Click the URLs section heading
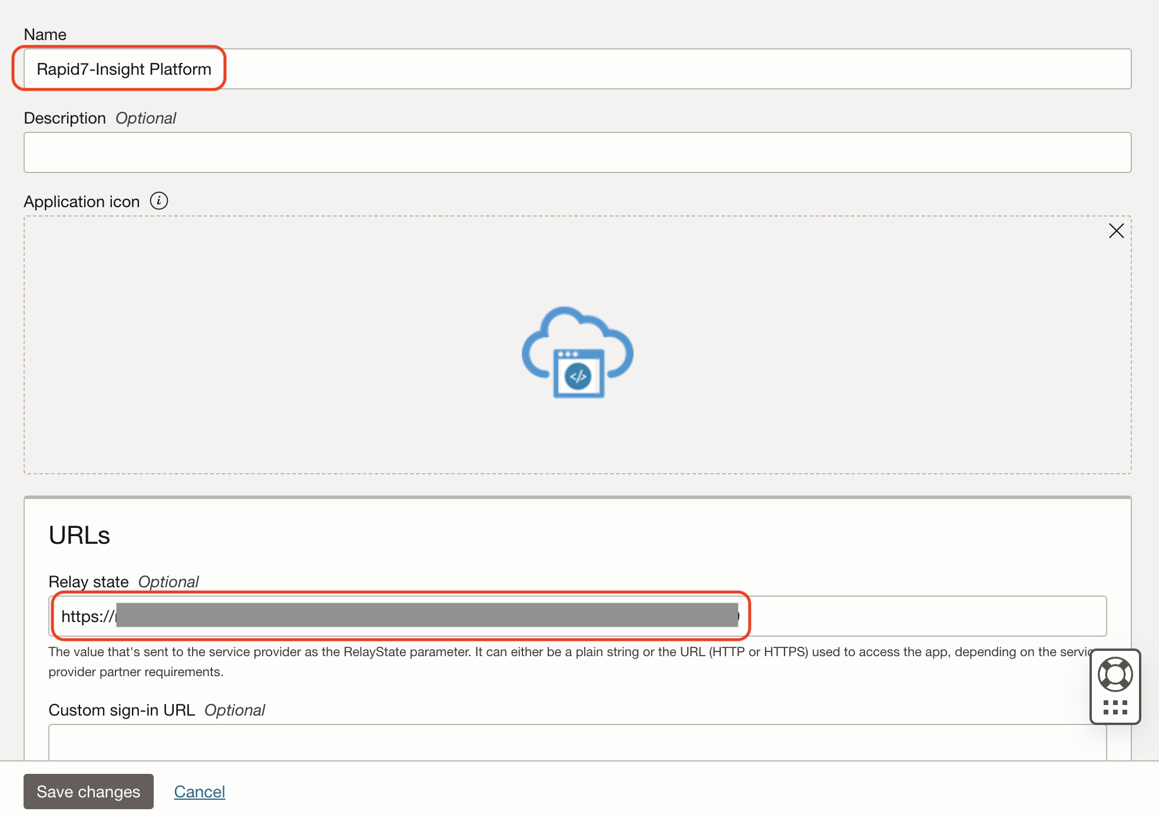Viewport: 1159px width, 818px height. (x=80, y=535)
